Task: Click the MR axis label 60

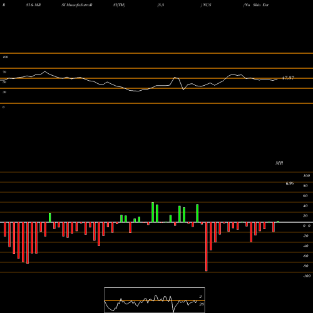Action: click(305, 196)
